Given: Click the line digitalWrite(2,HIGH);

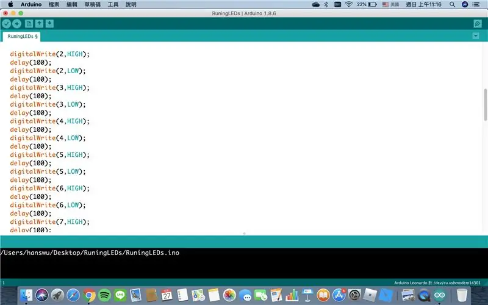Looking at the screenshot, I should click(x=50, y=54).
